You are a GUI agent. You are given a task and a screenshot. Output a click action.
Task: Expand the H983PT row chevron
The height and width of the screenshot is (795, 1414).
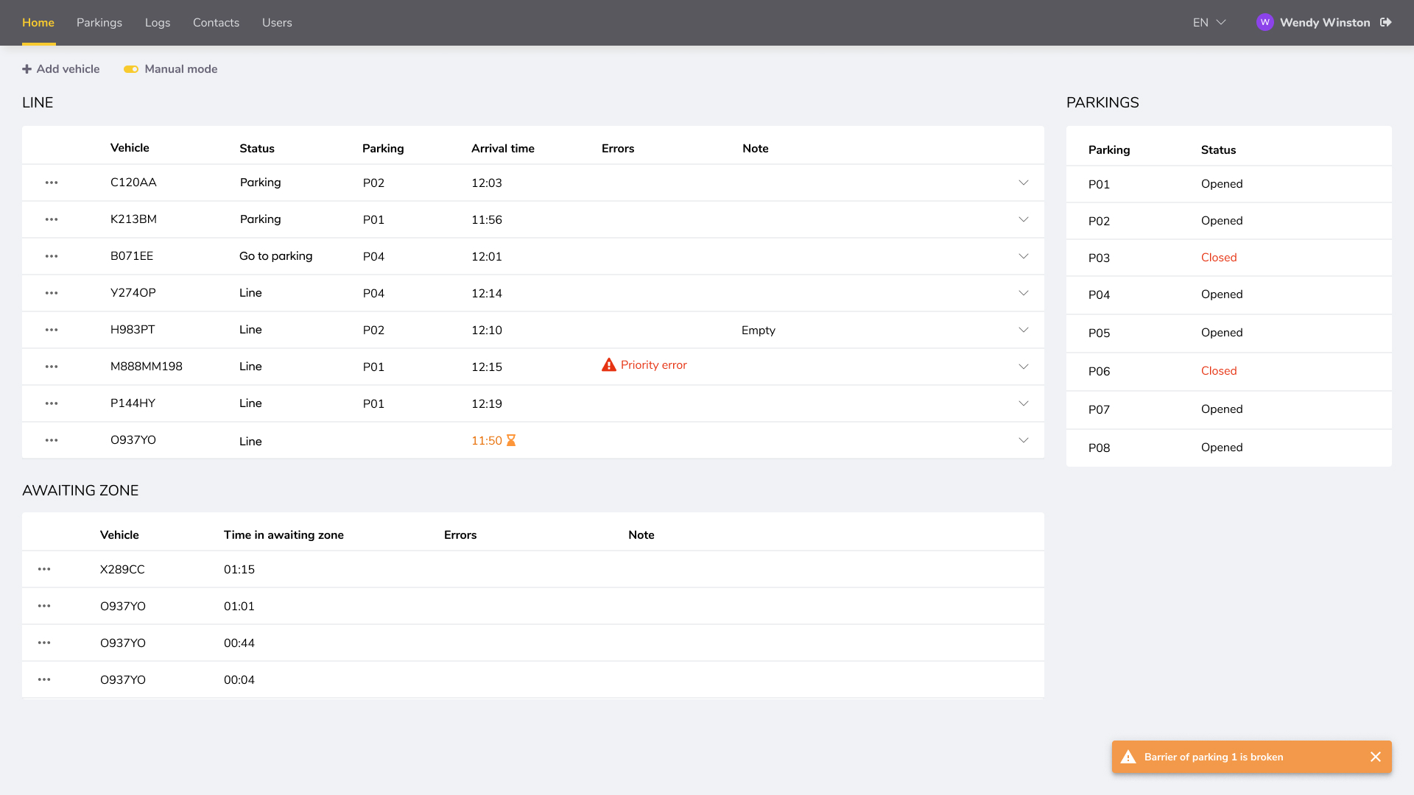[x=1023, y=330]
